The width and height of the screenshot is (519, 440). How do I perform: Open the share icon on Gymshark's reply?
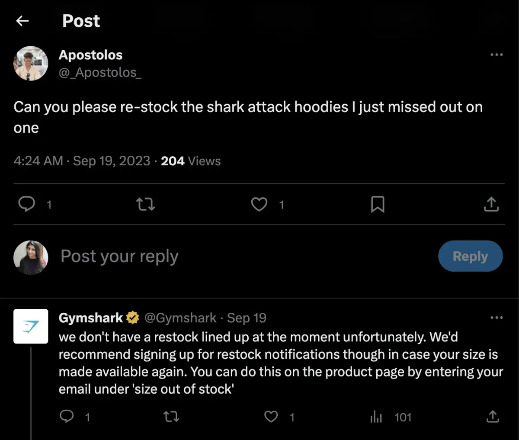(492, 417)
